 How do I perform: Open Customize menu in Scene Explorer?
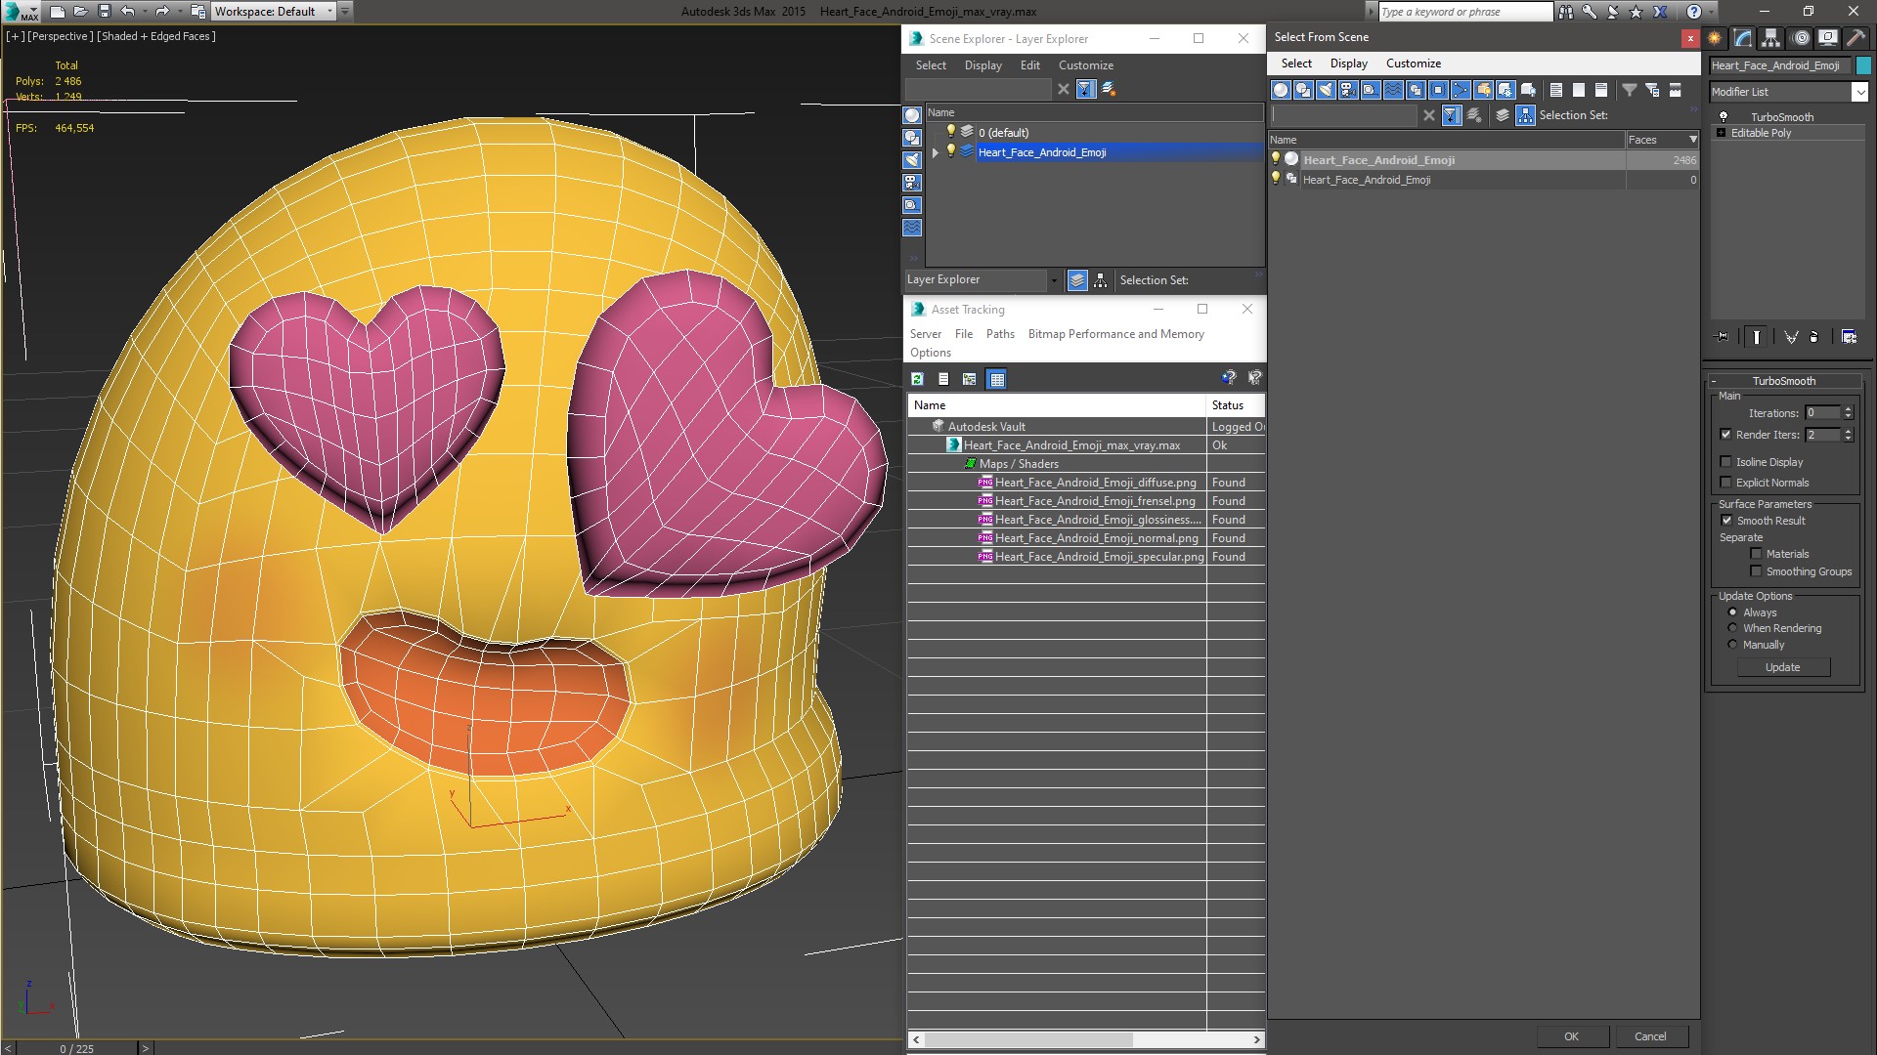1085,65
